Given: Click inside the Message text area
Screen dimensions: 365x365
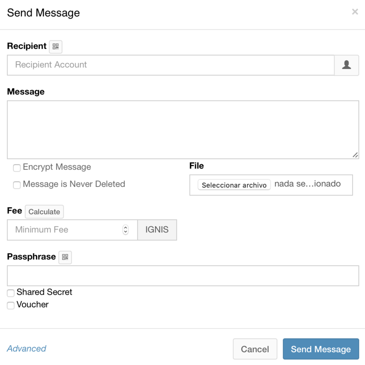Looking at the screenshot, I should 182,129.
